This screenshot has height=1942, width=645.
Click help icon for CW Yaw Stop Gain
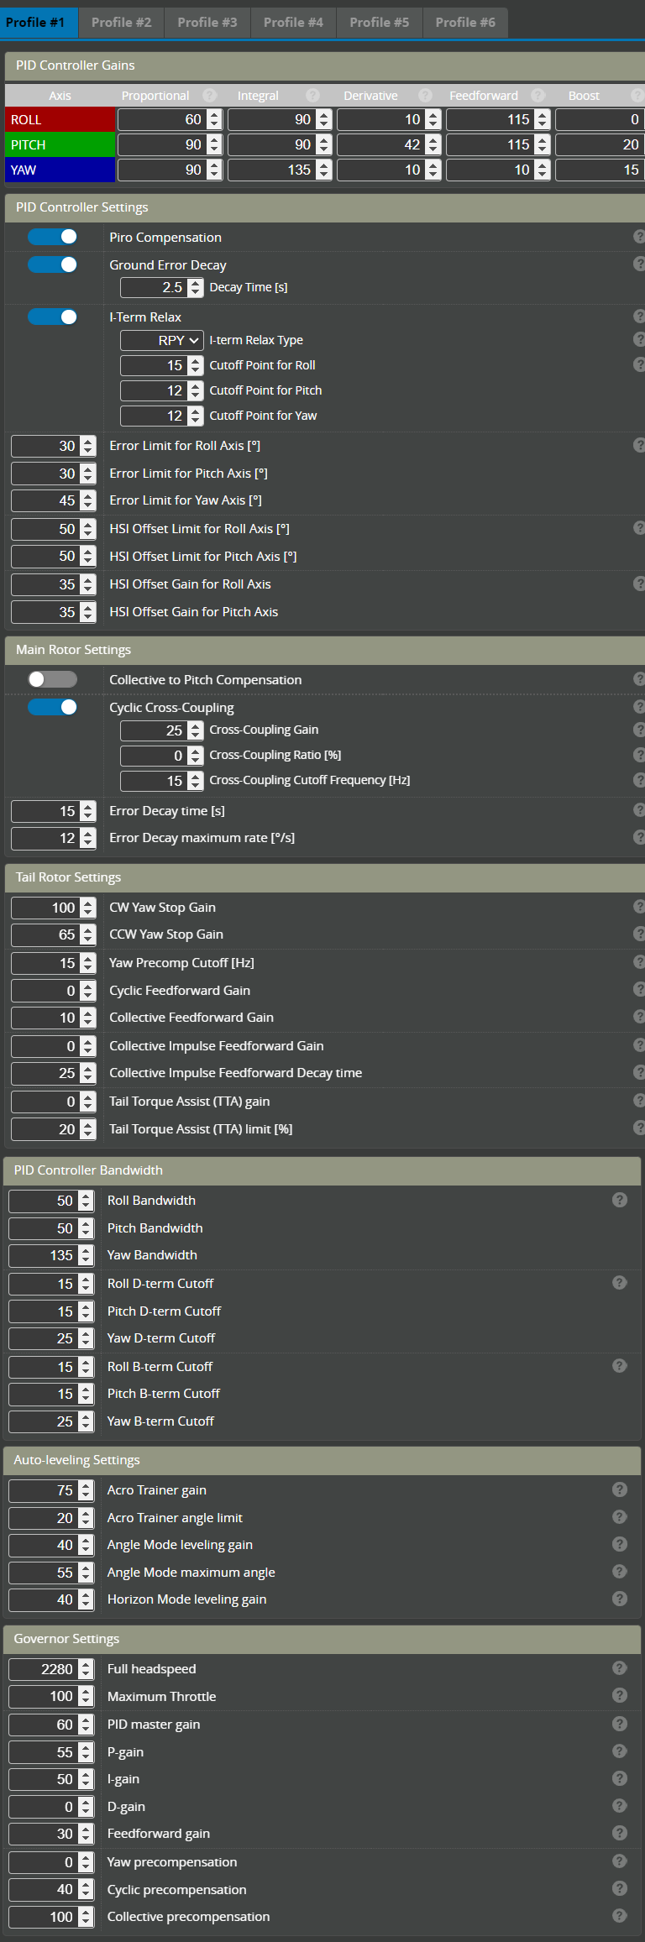tap(639, 907)
